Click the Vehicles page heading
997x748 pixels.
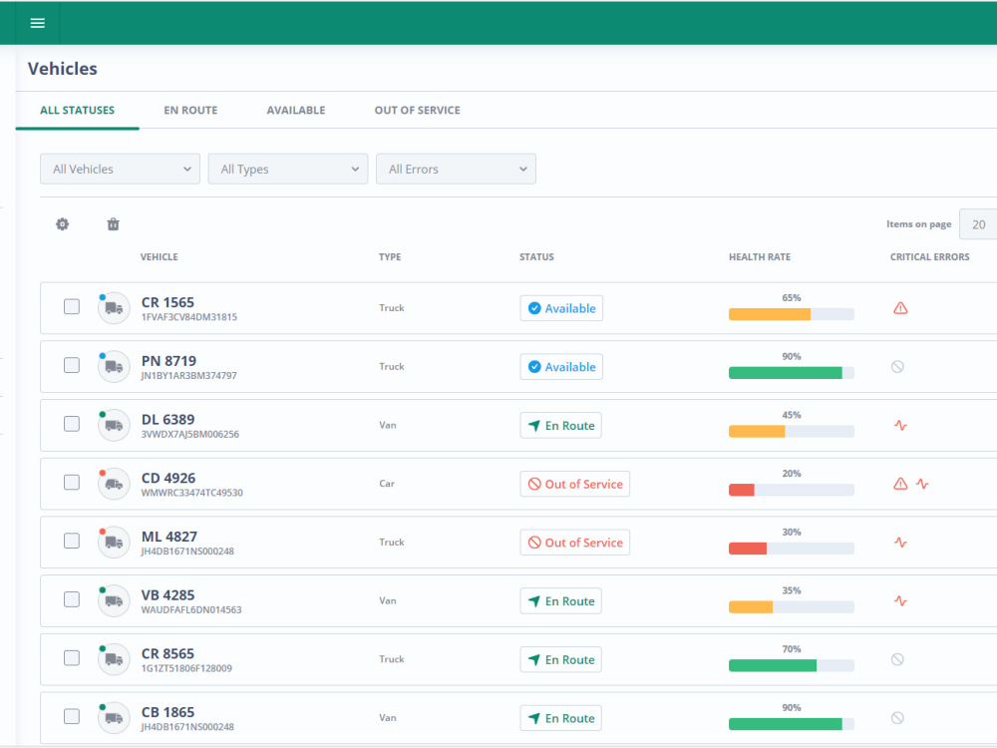62,69
